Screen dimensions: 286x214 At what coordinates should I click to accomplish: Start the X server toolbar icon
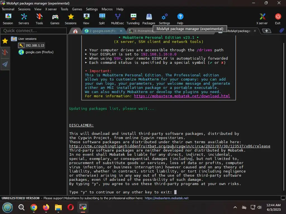[262, 19]
